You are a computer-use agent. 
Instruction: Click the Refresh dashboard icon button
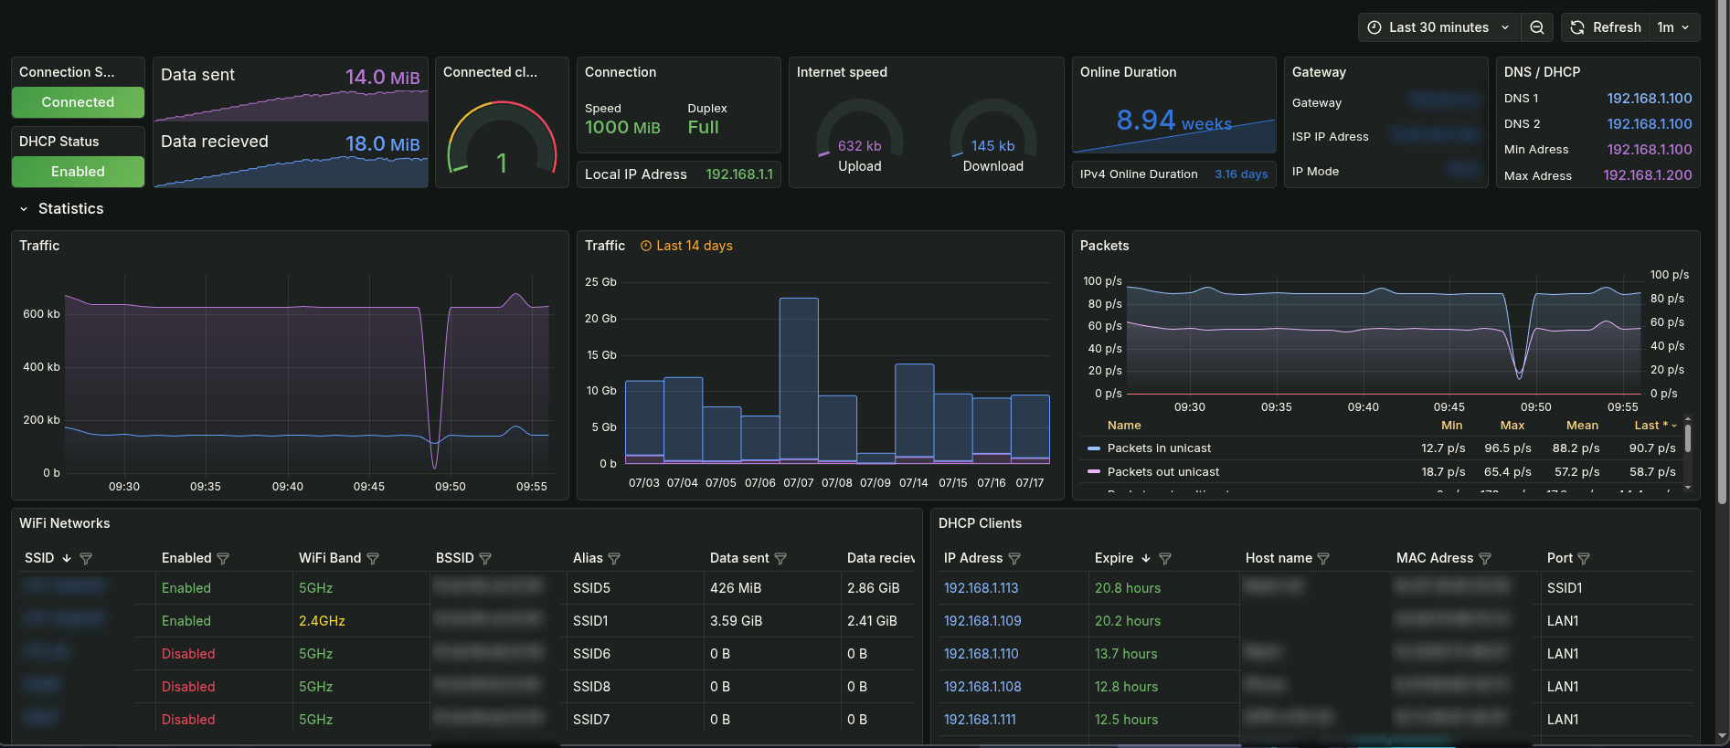click(1605, 27)
